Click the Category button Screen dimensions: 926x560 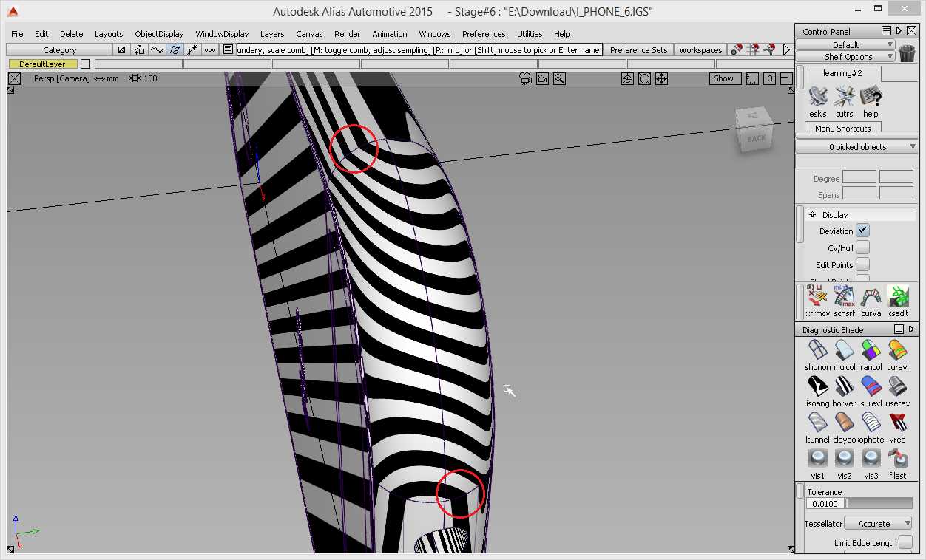tap(60, 50)
